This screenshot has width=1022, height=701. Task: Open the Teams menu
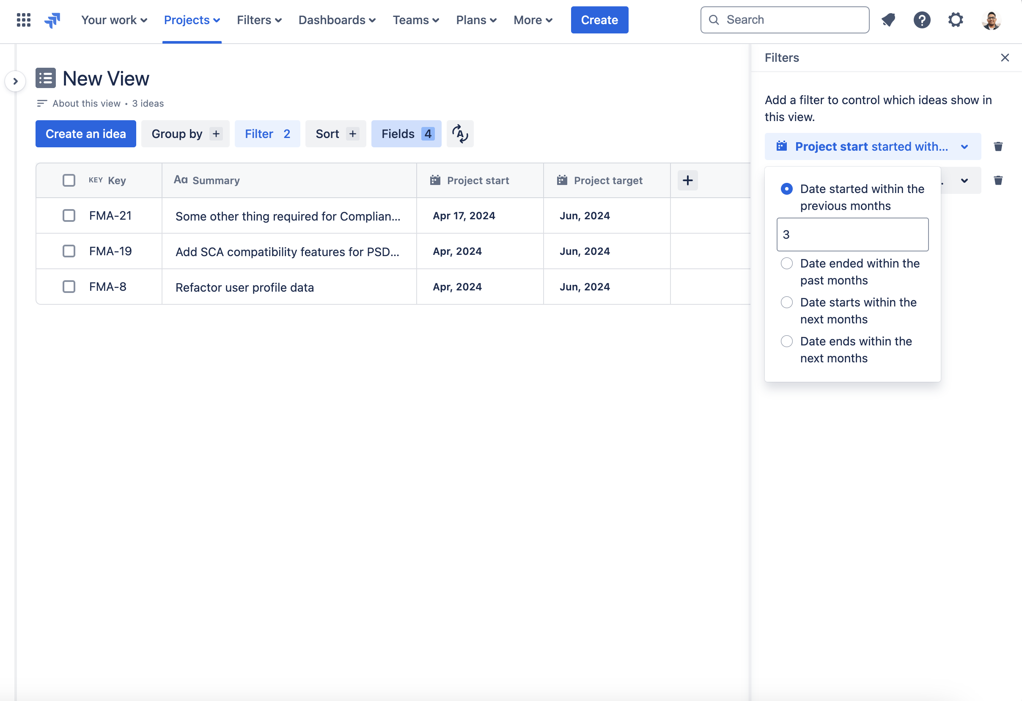[x=415, y=20]
